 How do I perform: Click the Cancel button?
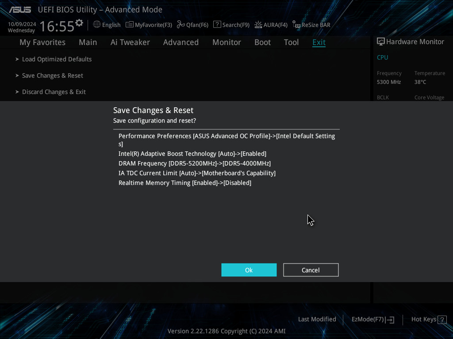(x=311, y=270)
